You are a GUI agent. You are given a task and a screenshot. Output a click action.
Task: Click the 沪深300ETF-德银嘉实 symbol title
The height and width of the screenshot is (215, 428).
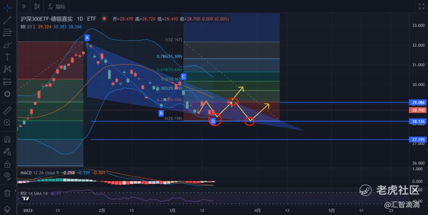tap(47, 19)
